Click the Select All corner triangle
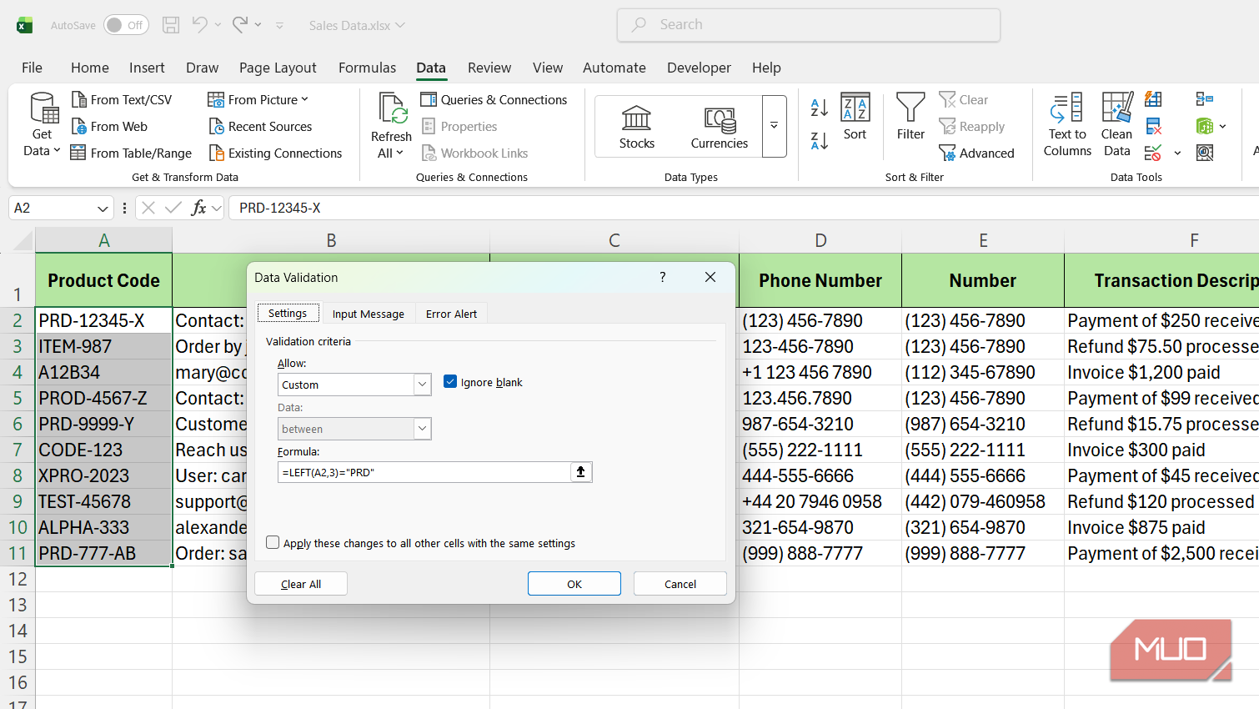 (x=23, y=240)
